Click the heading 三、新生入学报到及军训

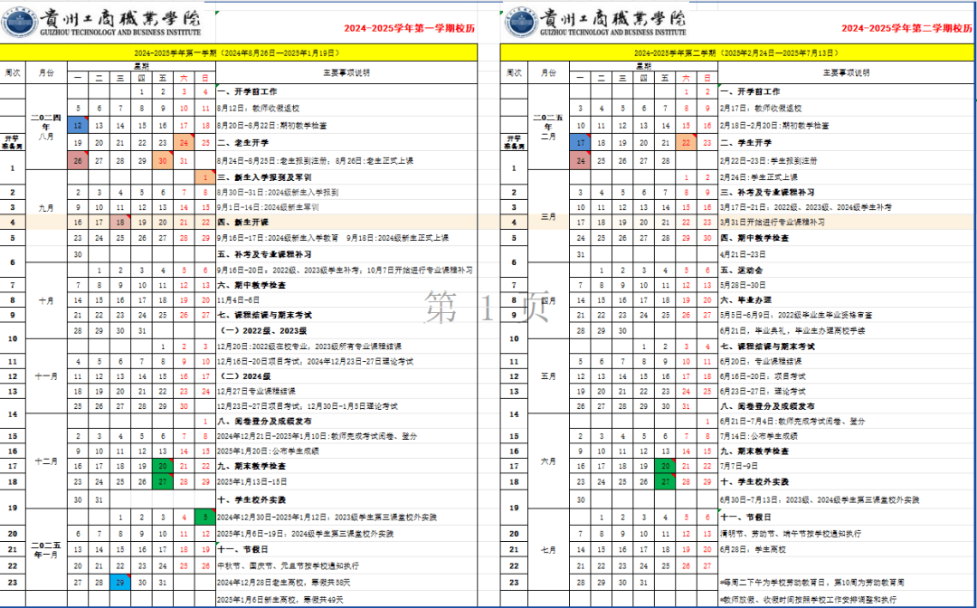pos(264,177)
